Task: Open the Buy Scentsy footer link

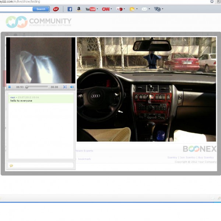Action: coord(206,157)
